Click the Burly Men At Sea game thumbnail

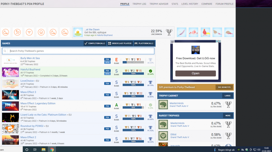pos(10,61)
